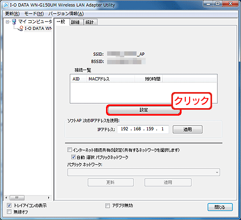Enable the 無線オフ checkbox
The height and width of the screenshot is (220, 241).
click(9, 212)
